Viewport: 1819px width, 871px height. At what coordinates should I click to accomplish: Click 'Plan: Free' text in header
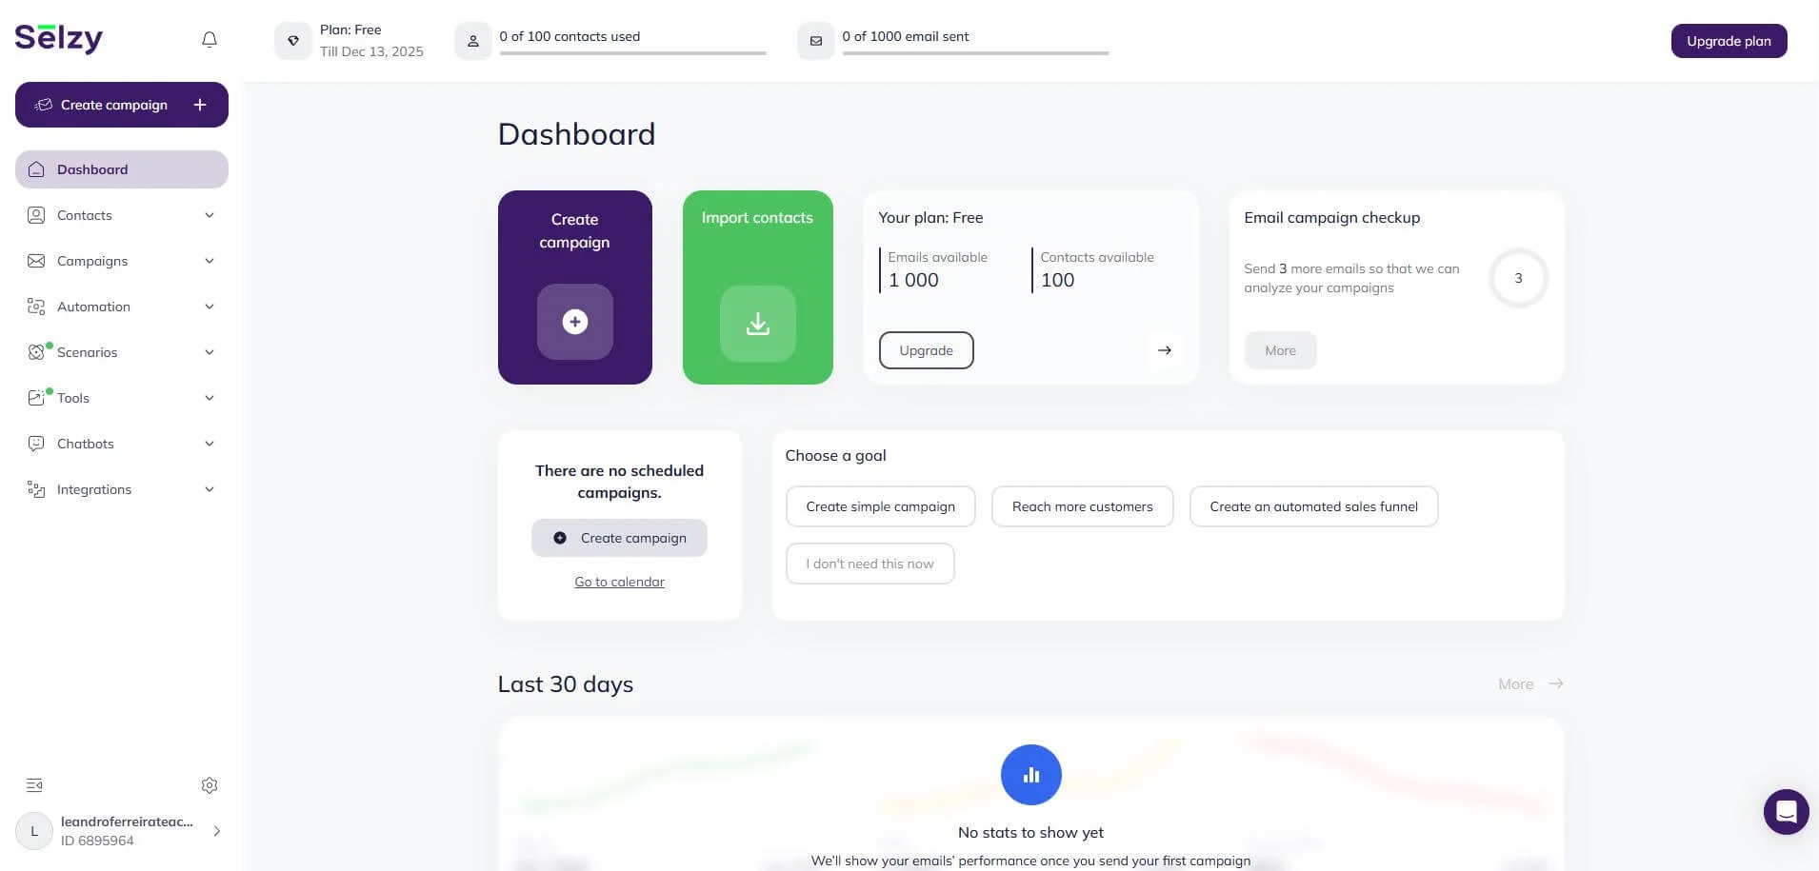tap(350, 30)
